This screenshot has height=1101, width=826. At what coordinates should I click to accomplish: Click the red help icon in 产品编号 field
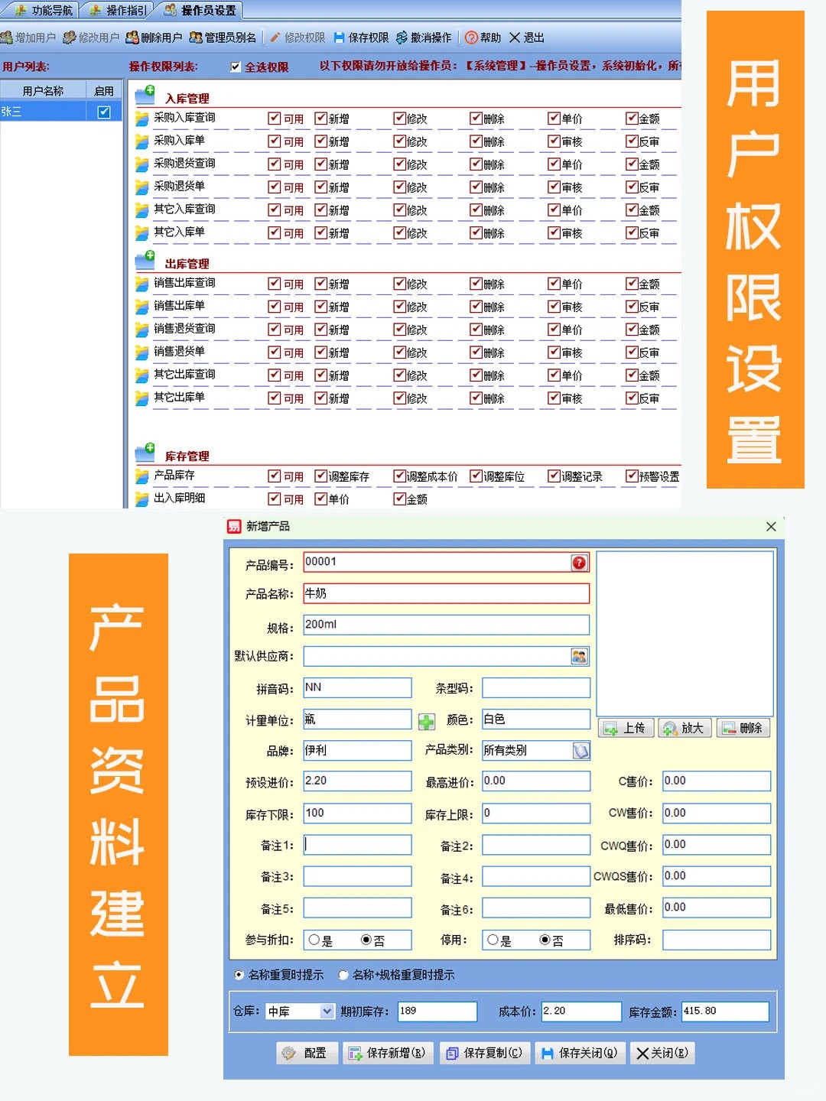579,563
